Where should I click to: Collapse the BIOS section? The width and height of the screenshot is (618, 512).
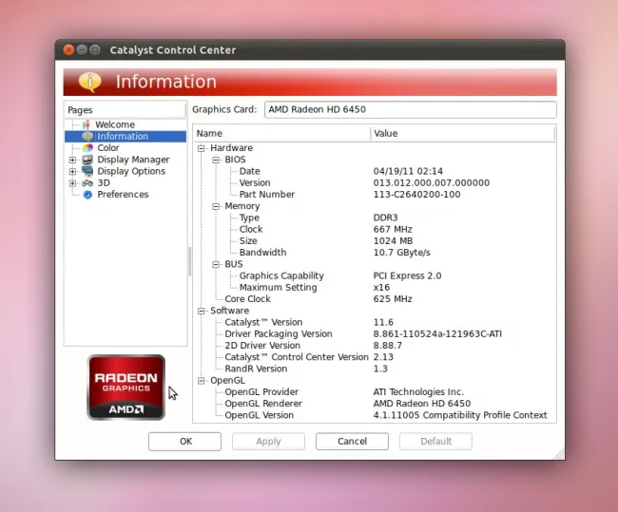coord(216,160)
